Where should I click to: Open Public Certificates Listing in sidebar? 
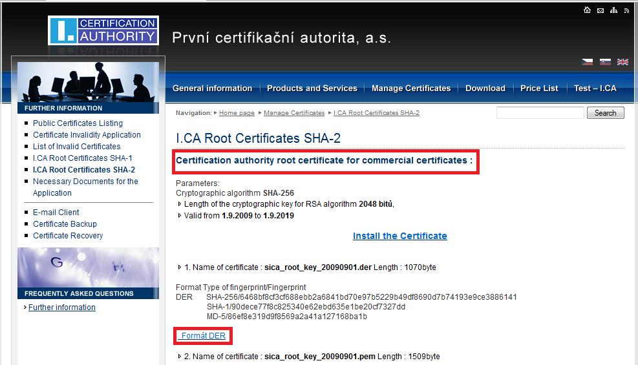(78, 123)
